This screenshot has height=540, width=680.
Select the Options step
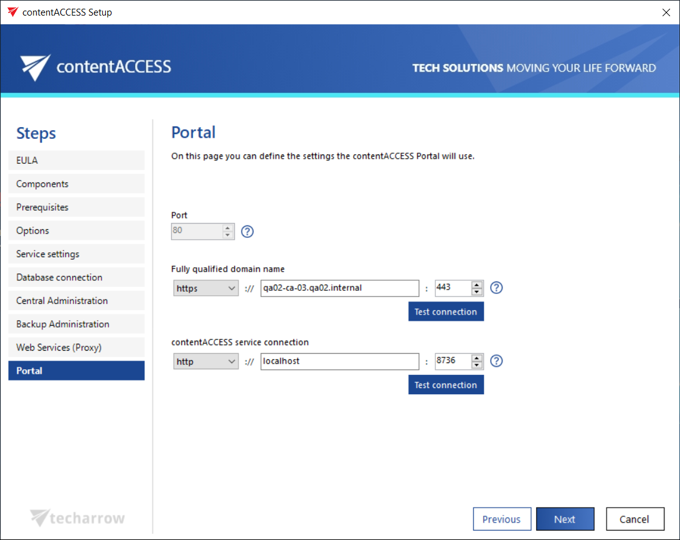pyautogui.click(x=77, y=230)
